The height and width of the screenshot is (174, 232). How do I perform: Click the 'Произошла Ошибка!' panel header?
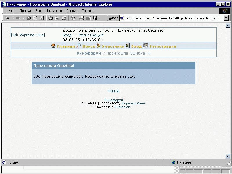click(x=113, y=66)
